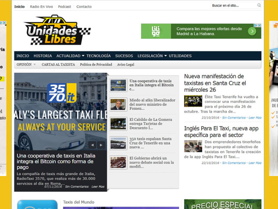Open the Podcast page
Image resolution: width=278 pixels, height=209 pixels.
65,7
